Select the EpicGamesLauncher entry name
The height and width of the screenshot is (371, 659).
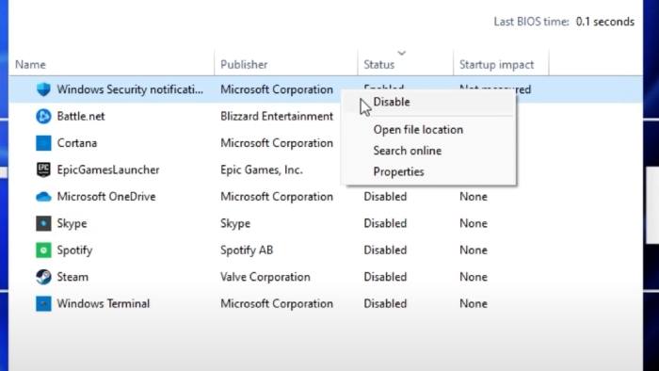tap(108, 170)
